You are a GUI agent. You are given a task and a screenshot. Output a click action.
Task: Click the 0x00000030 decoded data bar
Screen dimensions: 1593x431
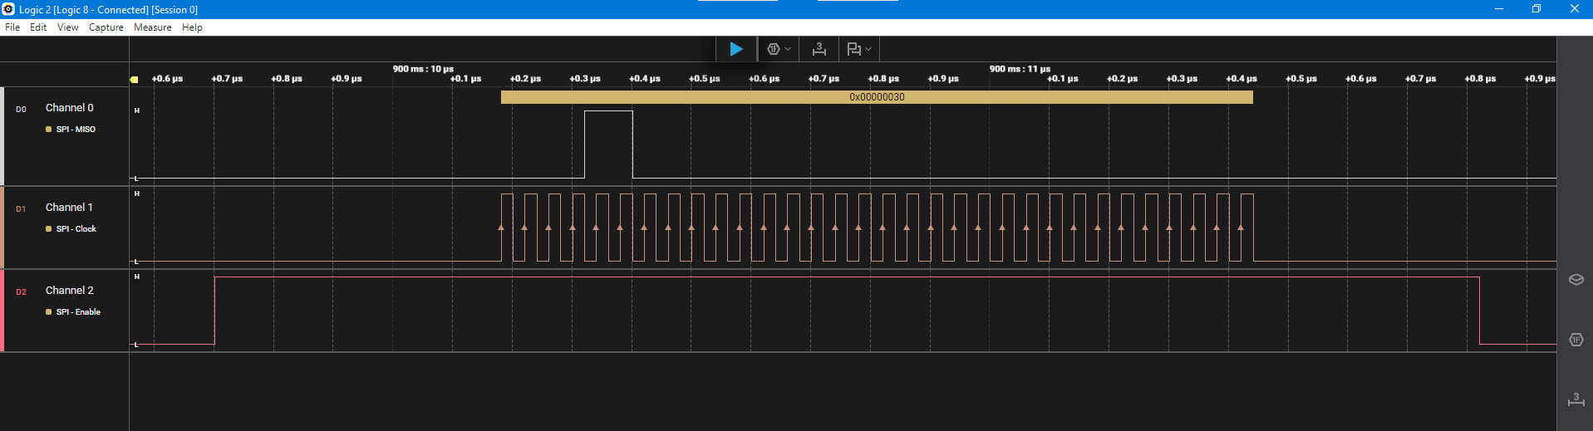[877, 97]
